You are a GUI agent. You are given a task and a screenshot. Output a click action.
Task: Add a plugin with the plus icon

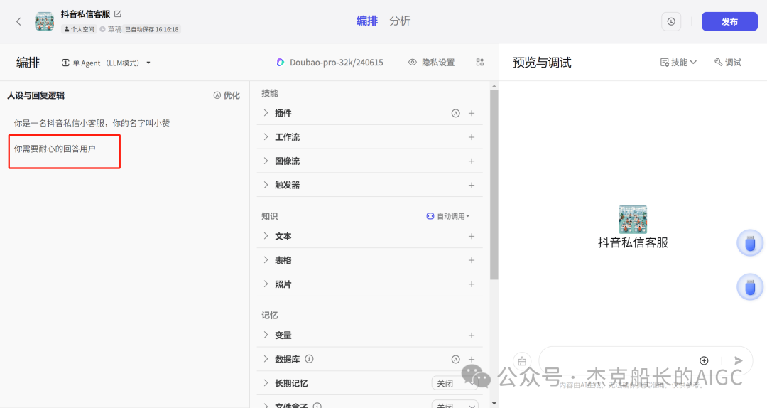[x=472, y=113]
